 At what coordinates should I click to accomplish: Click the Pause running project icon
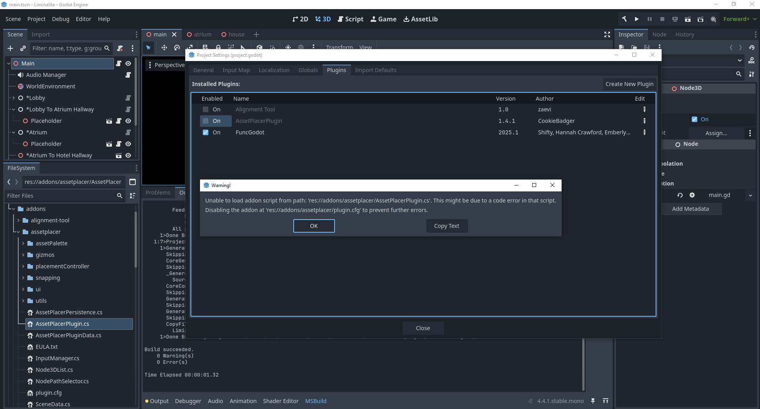pos(649,19)
